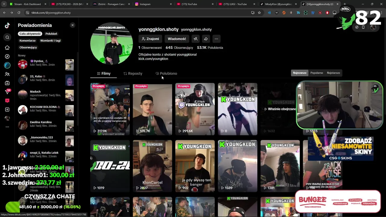Open the Ewelina Karolina notification
Screen dimensions: 386x217
(x=46, y=126)
